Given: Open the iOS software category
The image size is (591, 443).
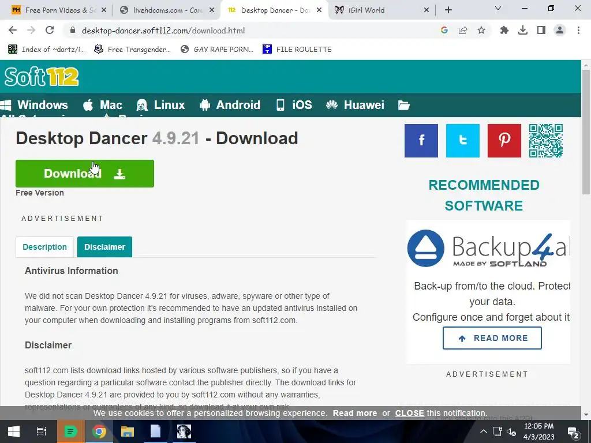Looking at the screenshot, I should click(294, 105).
